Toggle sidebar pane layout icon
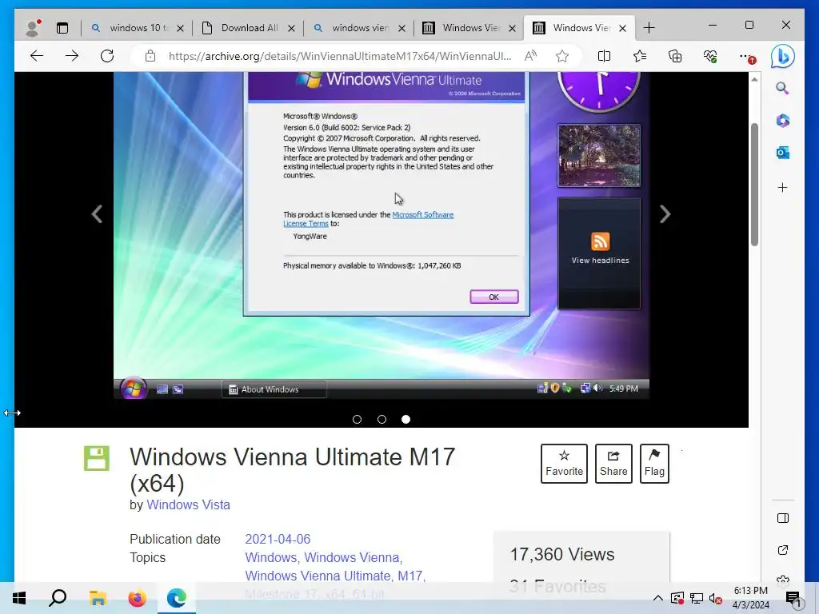 click(782, 518)
